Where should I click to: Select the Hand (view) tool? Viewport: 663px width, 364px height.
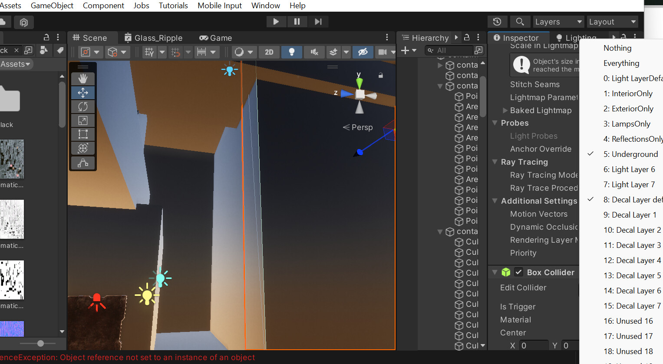click(82, 78)
